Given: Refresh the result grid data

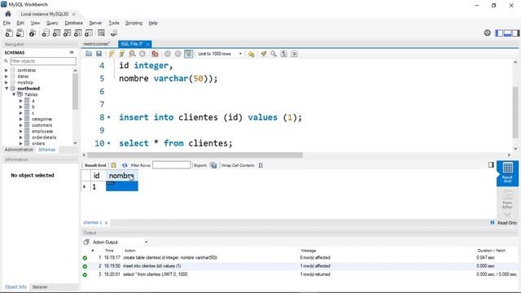Looking at the screenshot, I should [125, 165].
